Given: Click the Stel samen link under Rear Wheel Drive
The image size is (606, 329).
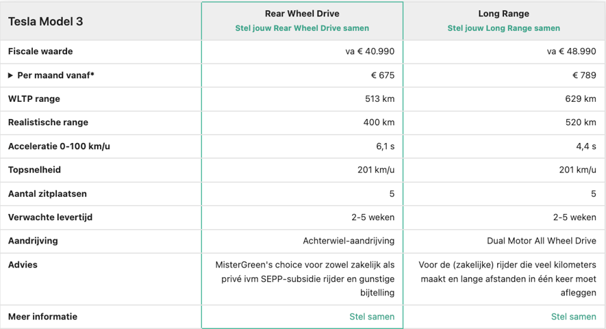Looking at the screenshot, I should (372, 317).
